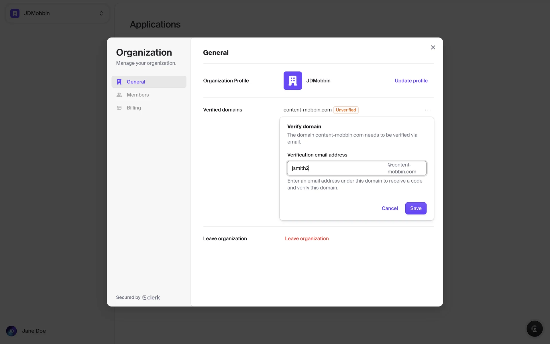Expand the JDMobbin organization switcher chevron
Image resolution: width=550 pixels, height=344 pixels.
(x=101, y=13)
